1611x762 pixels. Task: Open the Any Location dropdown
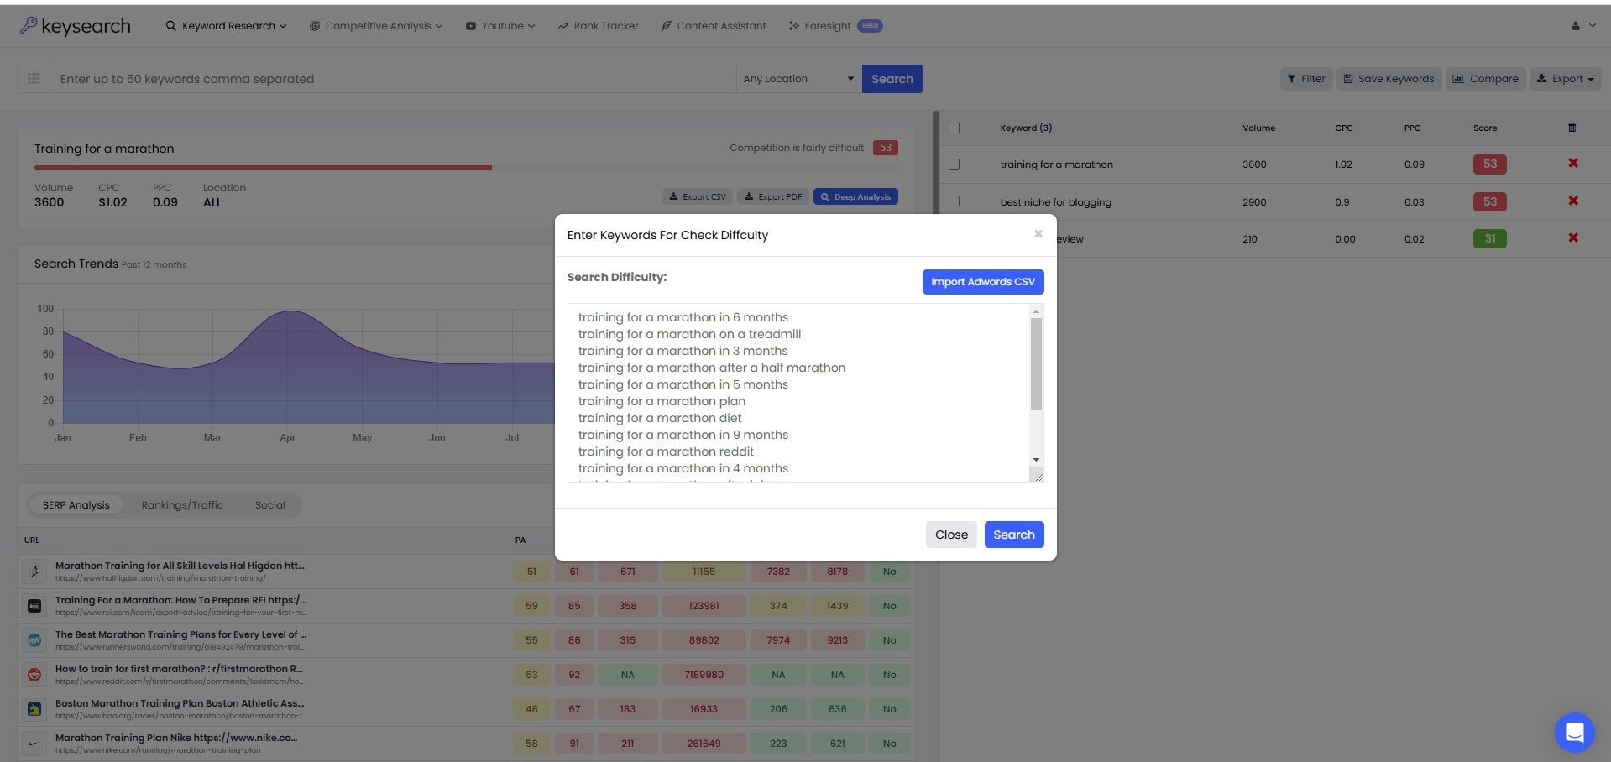pyautogui.click(x=796, y=78)
